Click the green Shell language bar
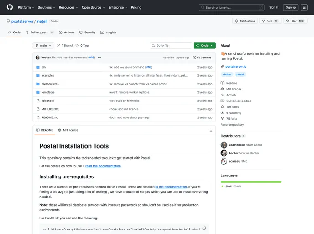Viewport: 314px width, 234px height. [251, 182]
